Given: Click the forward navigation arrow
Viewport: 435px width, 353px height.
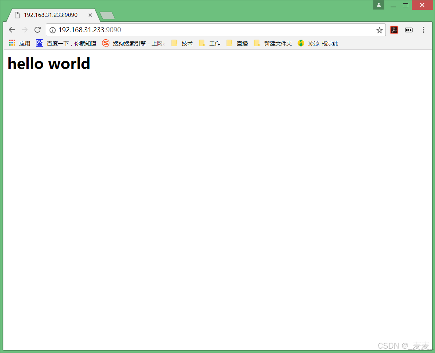Looking at the screenshot, I should coord(25,30).
